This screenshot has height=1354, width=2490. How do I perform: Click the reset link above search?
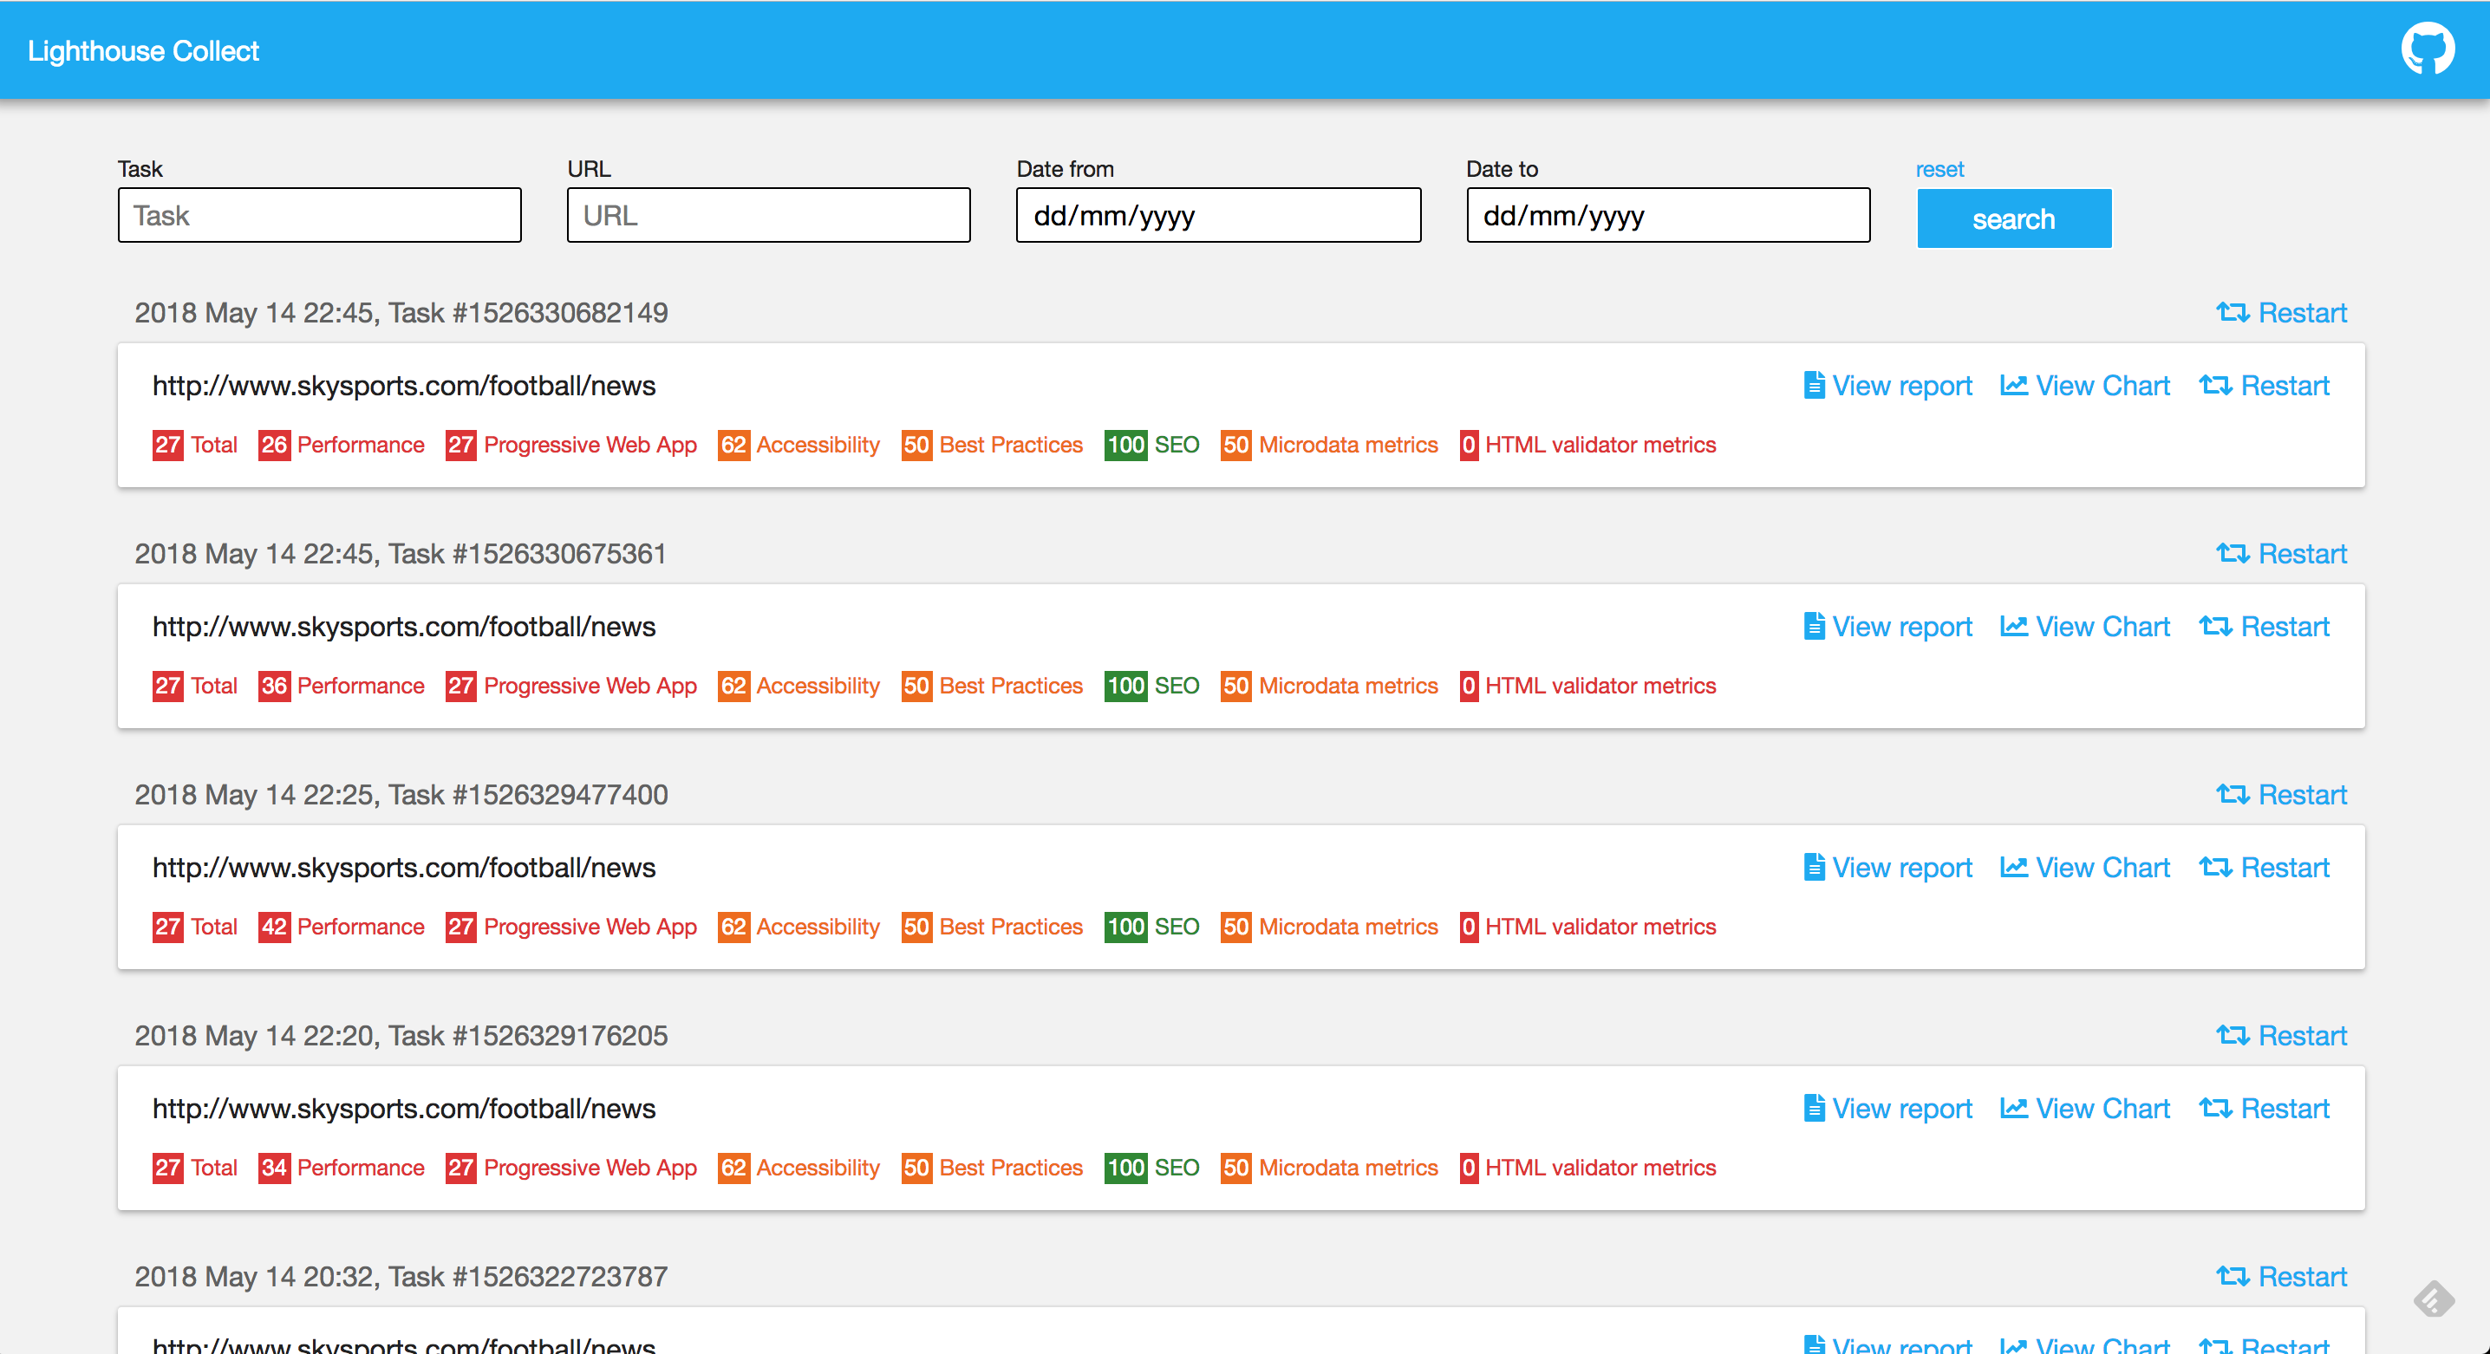(1939, 169)
